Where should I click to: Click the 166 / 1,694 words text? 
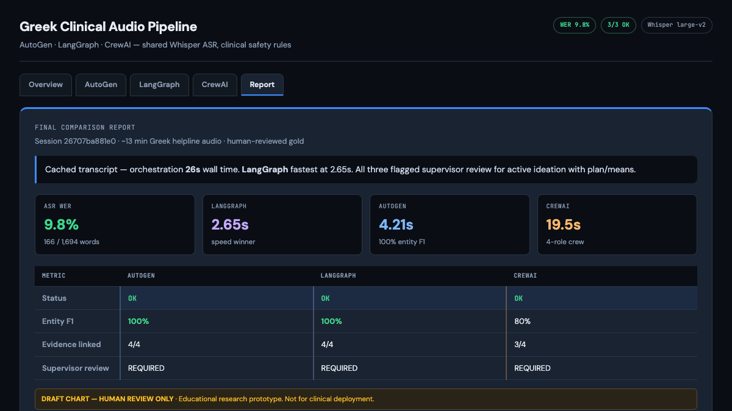tap(72, 242)
